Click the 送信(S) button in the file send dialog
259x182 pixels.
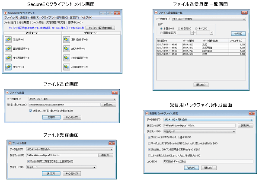[x=51, y=117]
